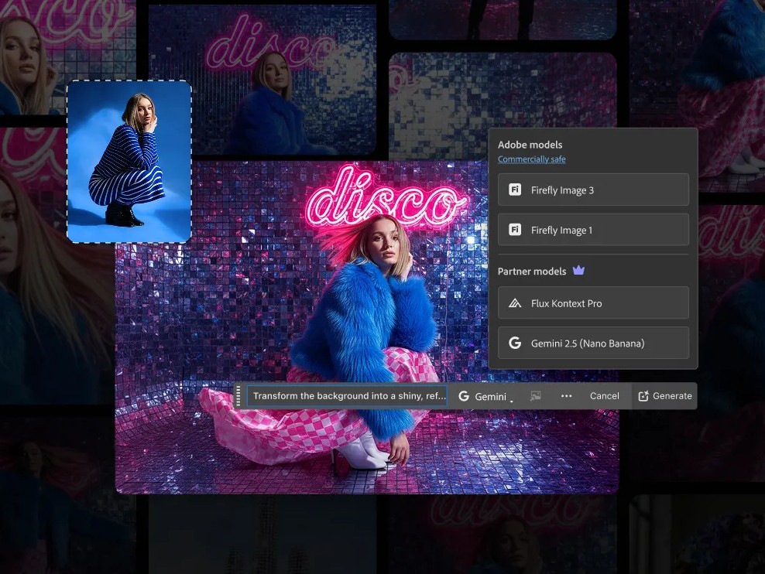This screenshot has height=574, width=765.
Task: Click the prompt field starting with Transform the background
Action: click(x=347, y=396)
